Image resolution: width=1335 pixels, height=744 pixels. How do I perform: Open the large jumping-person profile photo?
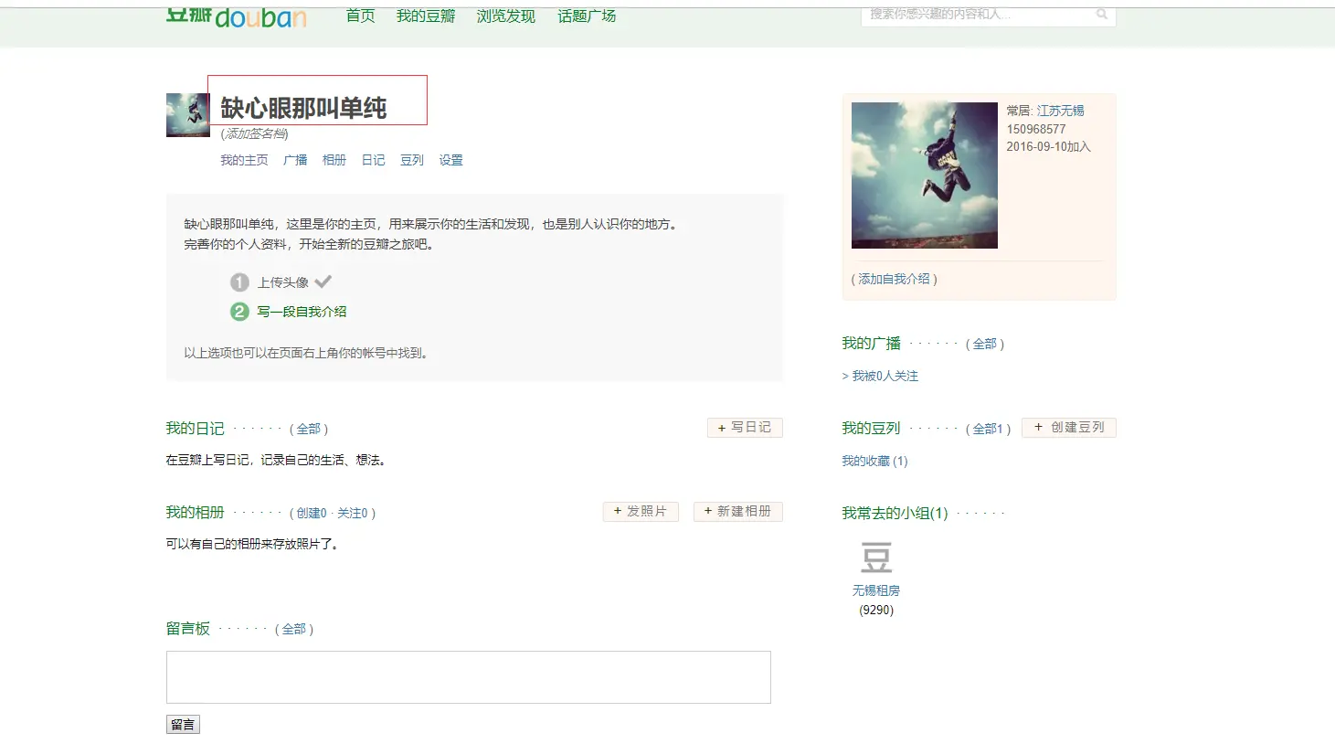pyautogui.click(x=925, y=175)
